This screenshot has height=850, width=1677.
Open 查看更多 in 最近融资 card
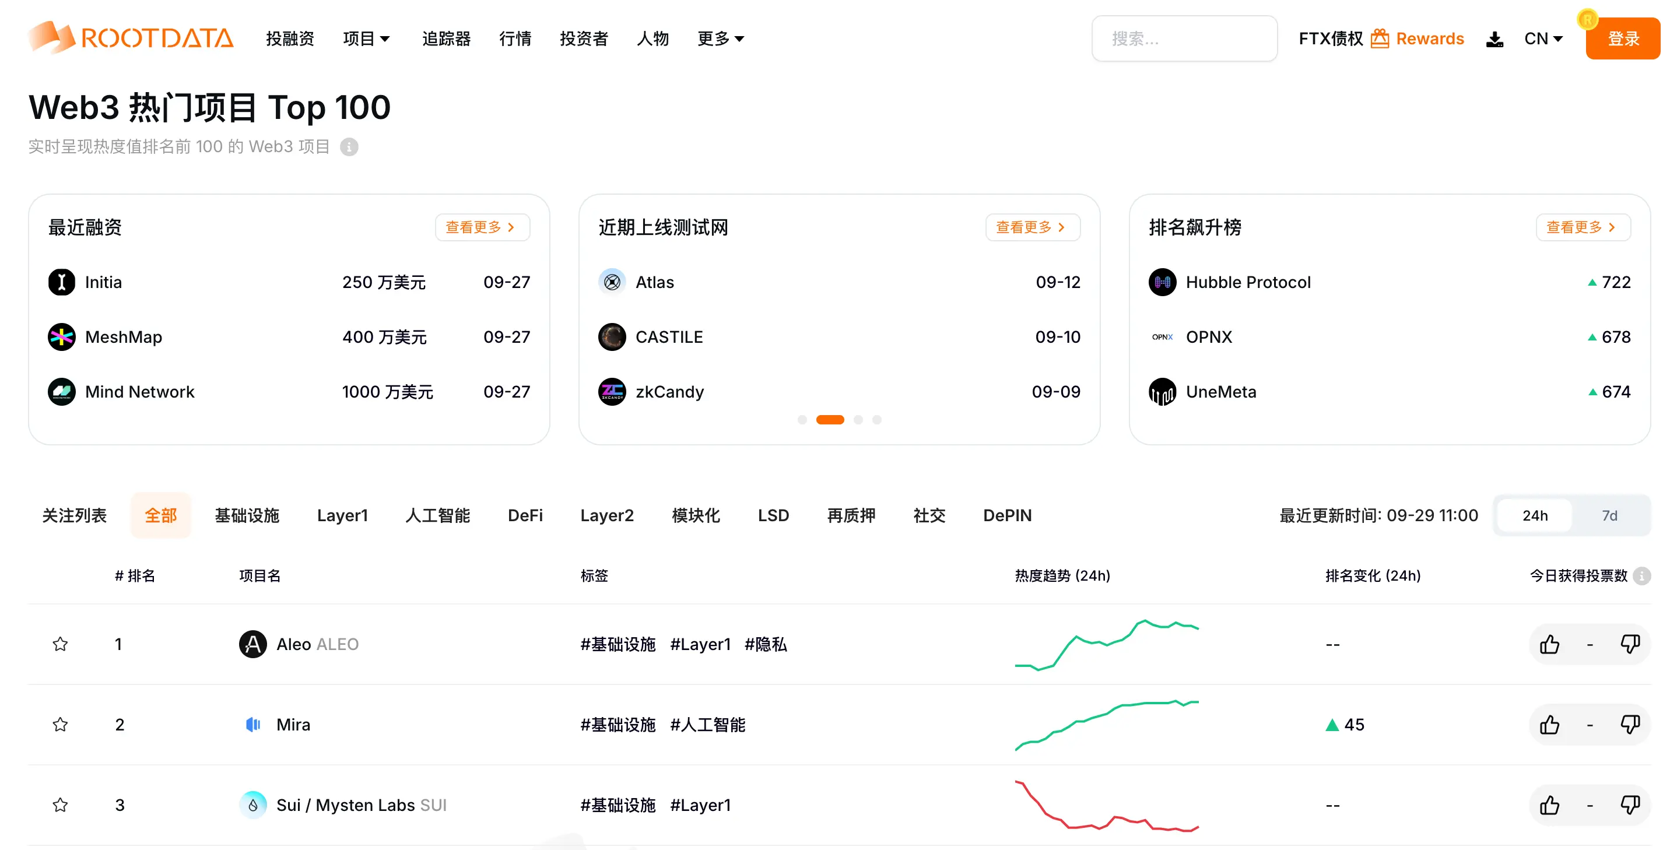[x=482, y=227]
